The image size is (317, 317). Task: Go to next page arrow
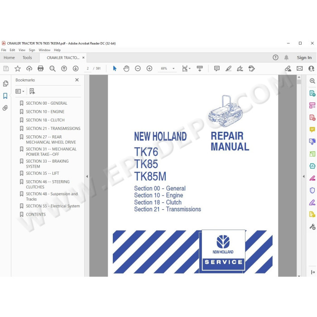(76, 68)
